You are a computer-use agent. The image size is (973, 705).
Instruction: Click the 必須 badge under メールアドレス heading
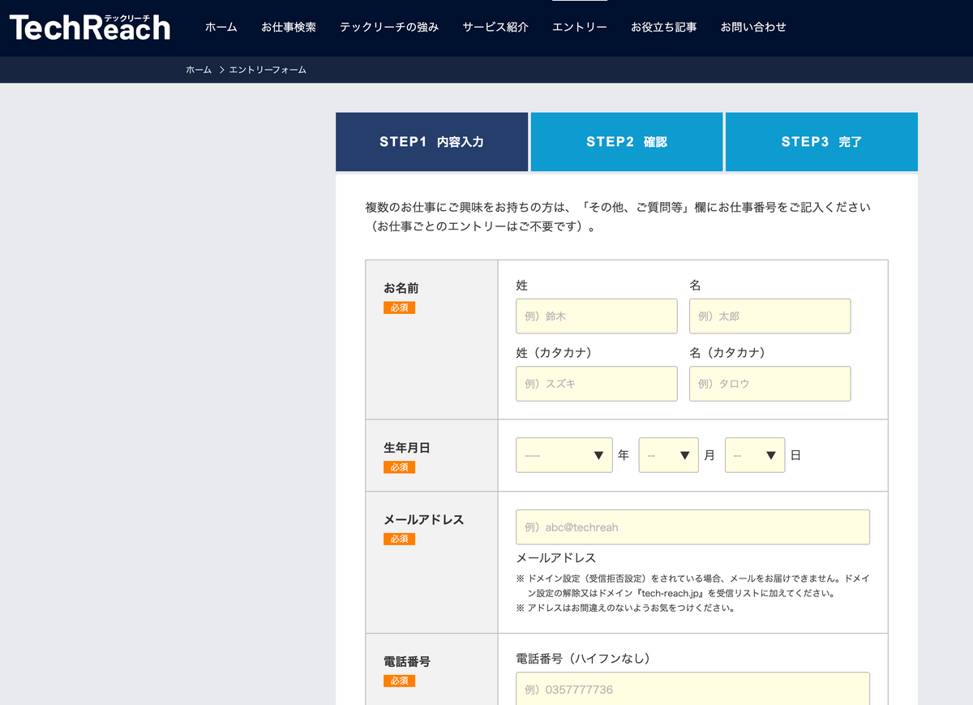click(x=399, y=539)
